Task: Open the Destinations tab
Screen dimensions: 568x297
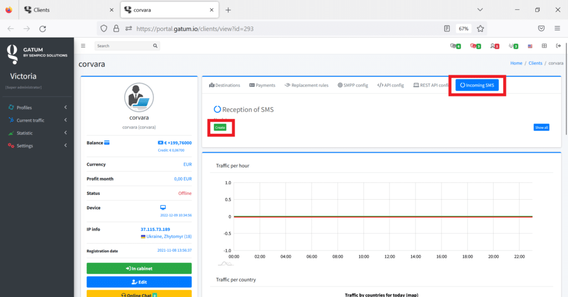Action: [x=225, y=85]
